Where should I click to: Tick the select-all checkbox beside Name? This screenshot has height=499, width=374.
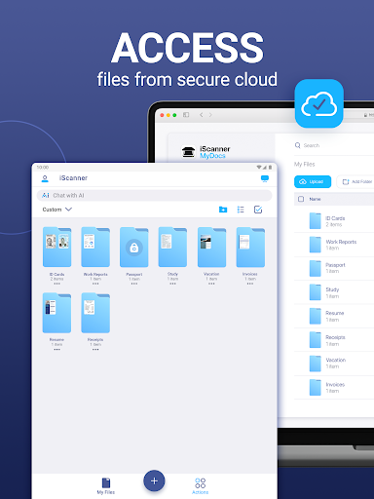click(301, 199)
